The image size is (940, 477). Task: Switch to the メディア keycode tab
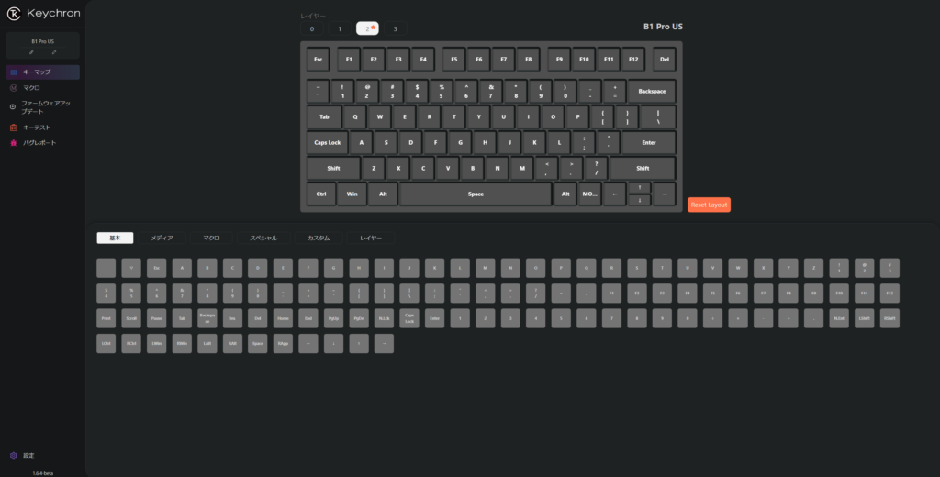(162, 238)
